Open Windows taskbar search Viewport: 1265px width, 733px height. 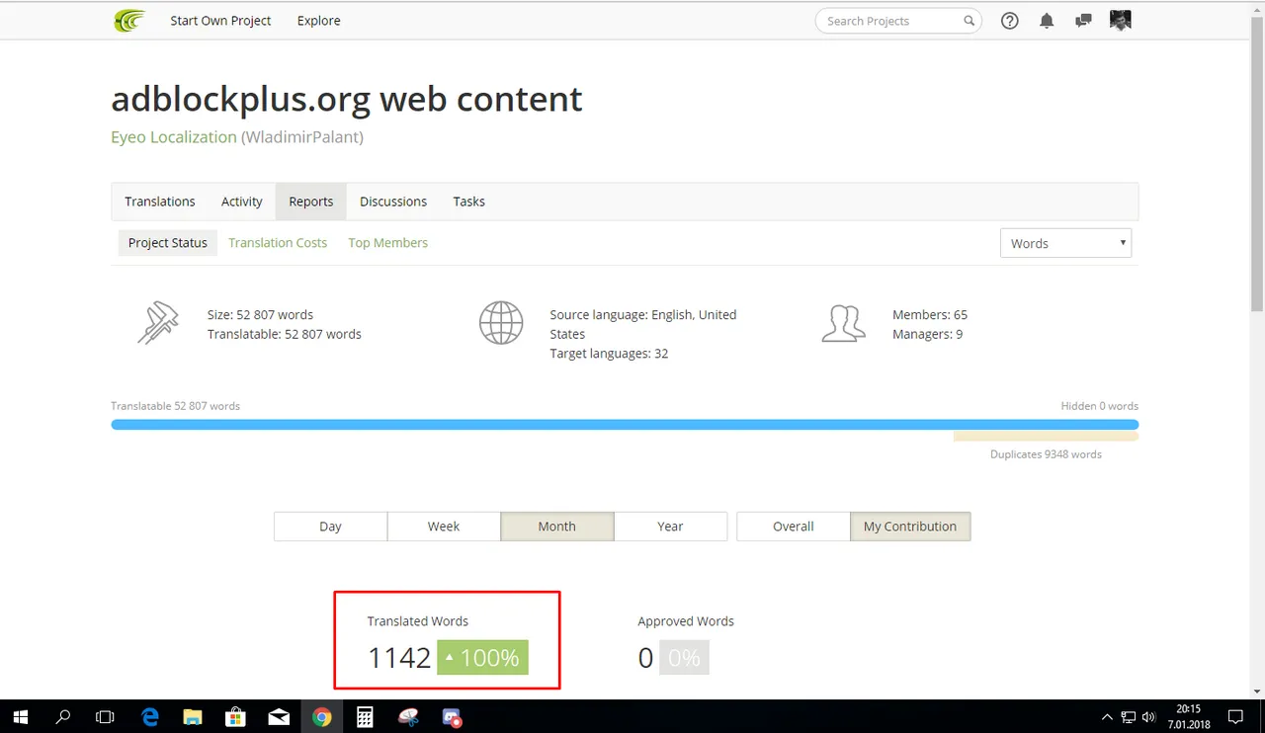tap(63, 717)
